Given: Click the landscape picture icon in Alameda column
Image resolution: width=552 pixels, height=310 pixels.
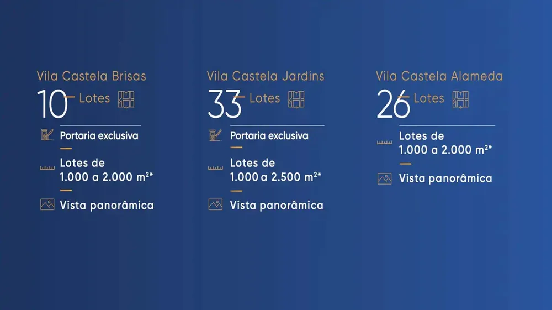Looking at the screenshot, I should [384, 178].
